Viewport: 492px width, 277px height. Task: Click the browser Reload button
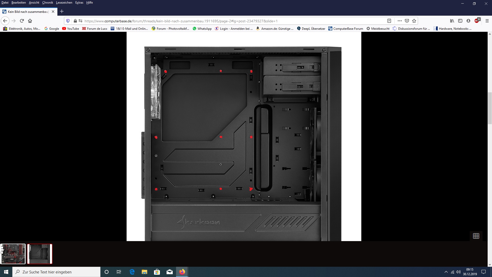pyautogui.click(x=22, y=21)
